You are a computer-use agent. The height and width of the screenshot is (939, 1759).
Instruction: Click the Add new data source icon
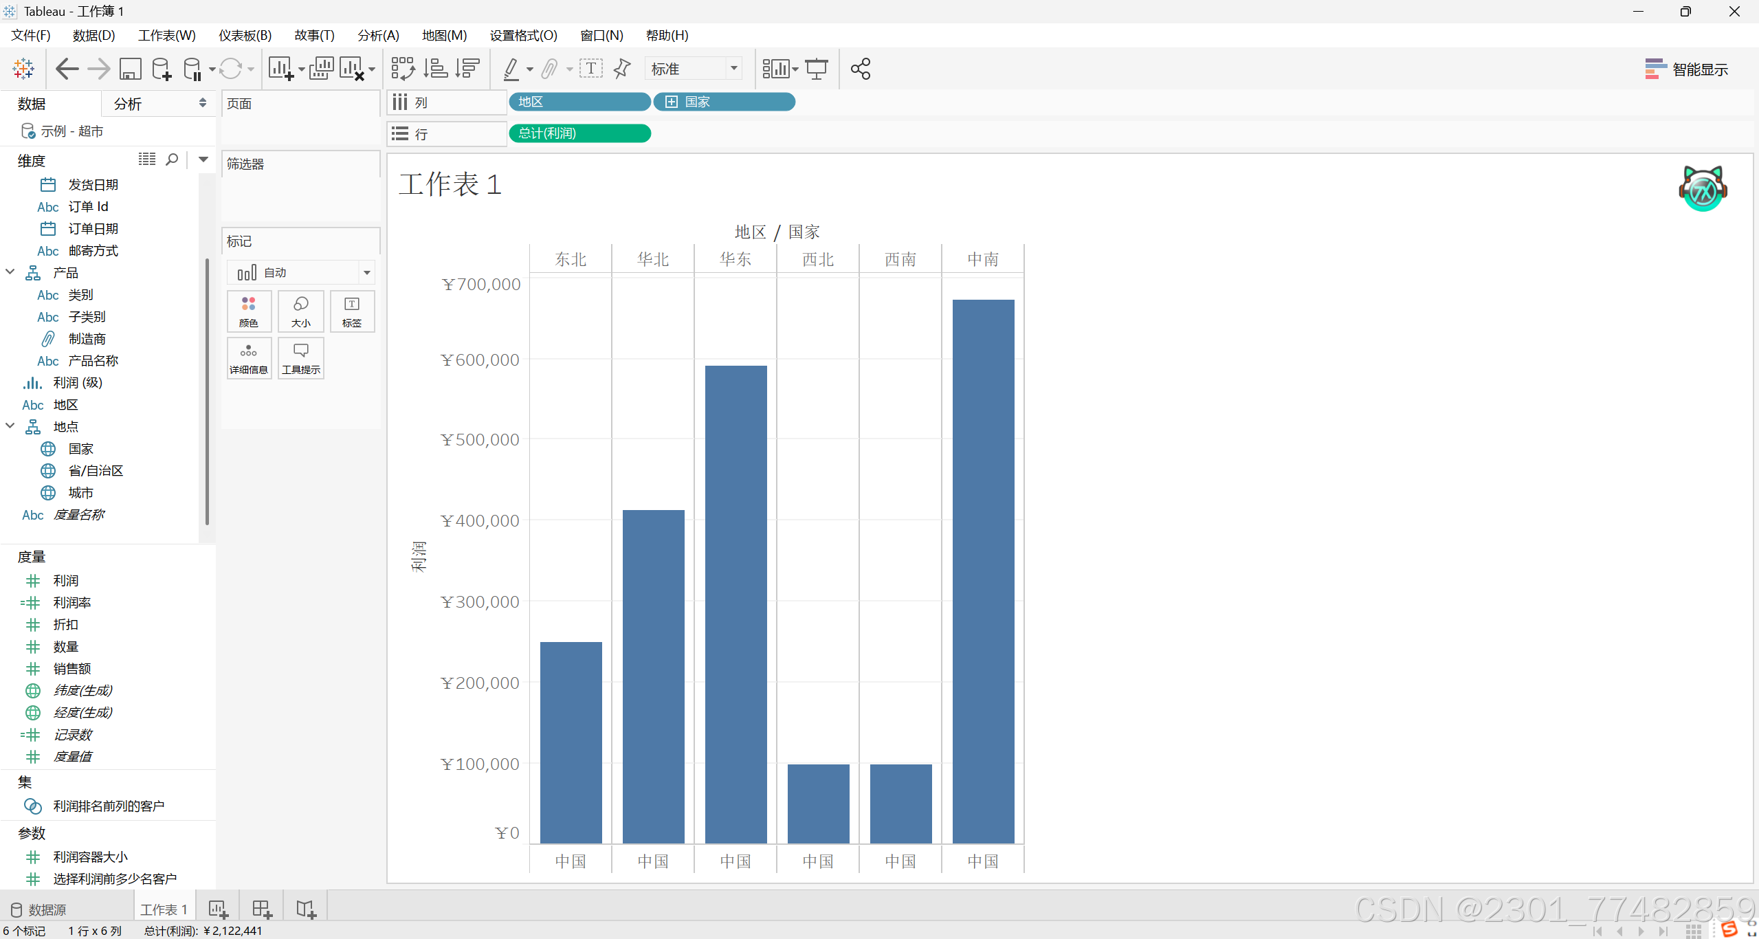pyautogui.click(x=162, y=69)
